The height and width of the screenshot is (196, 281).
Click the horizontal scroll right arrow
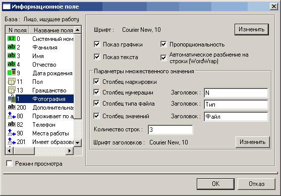70,151
